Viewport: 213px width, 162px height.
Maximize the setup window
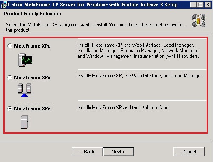[x=200, y=5]
